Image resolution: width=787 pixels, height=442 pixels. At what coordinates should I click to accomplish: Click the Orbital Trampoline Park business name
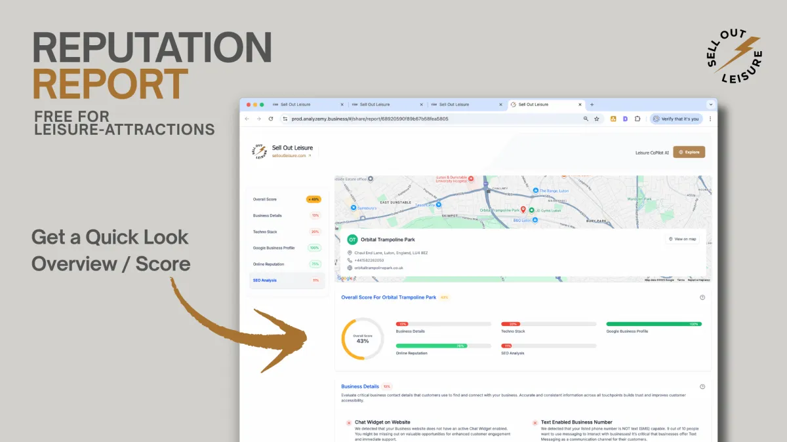pos(388,240)
